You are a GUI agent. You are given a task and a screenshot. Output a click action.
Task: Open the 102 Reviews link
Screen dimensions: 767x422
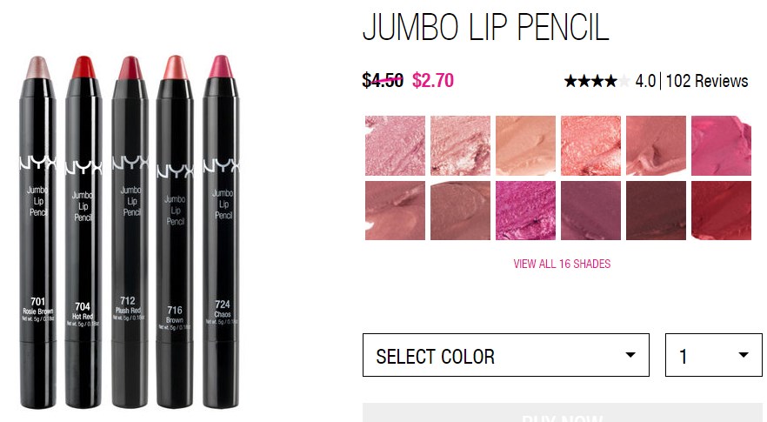(x=707, y=81)
